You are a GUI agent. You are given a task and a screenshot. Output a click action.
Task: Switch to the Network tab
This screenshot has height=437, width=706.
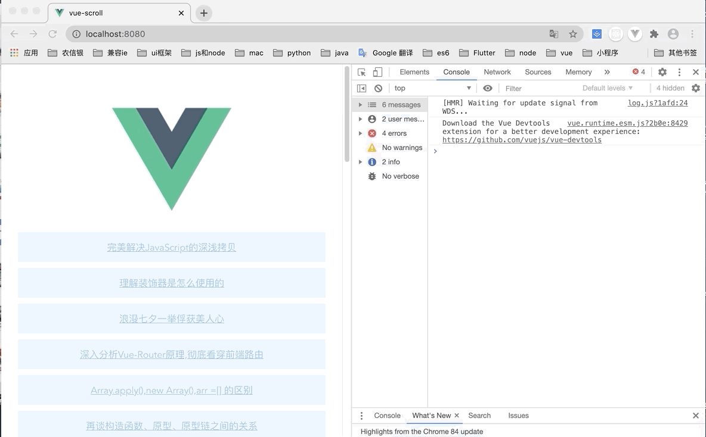[497, 72]
